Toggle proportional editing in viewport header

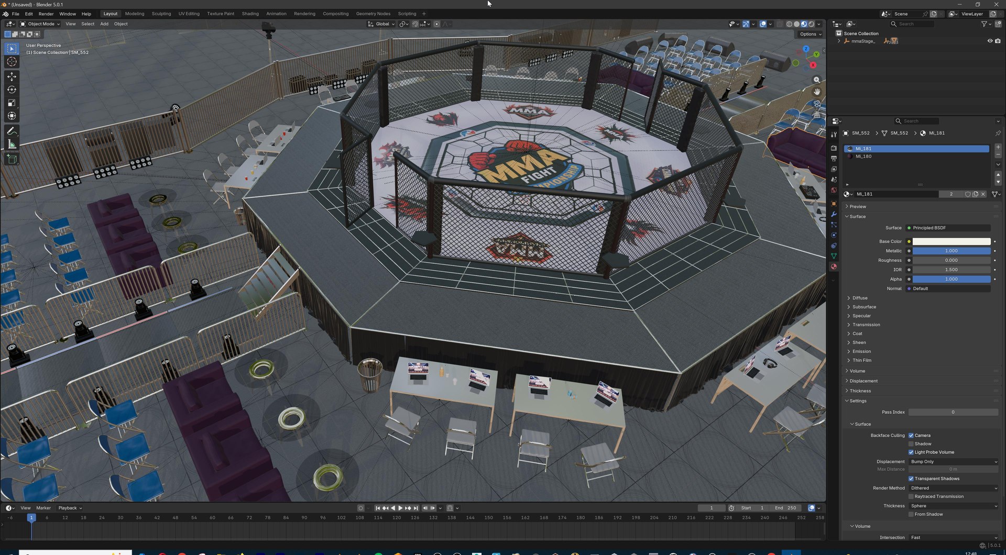coord(436,24)
